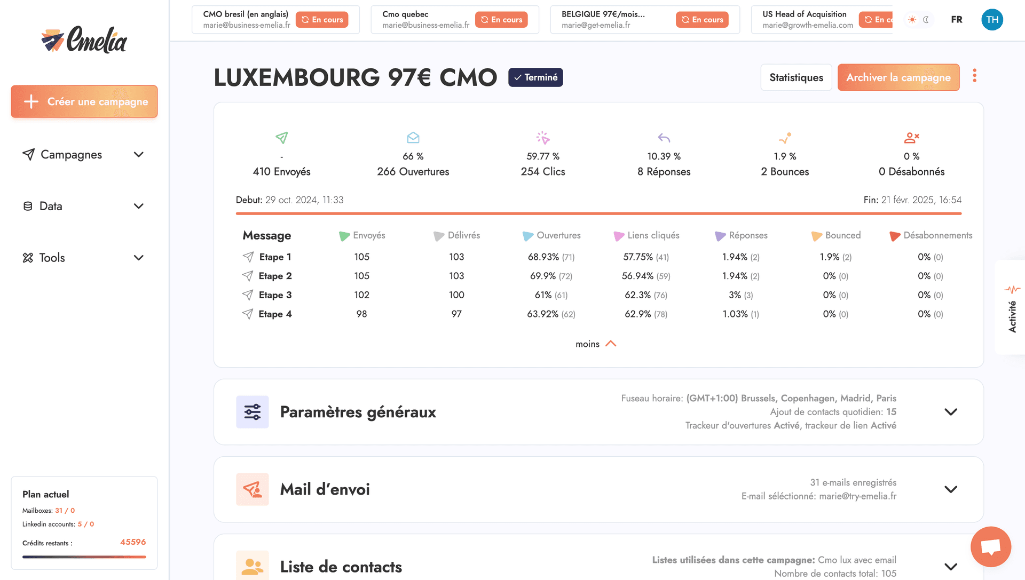Open the chat support bubble
1025x580 pixels.
[x=991, y=547]
